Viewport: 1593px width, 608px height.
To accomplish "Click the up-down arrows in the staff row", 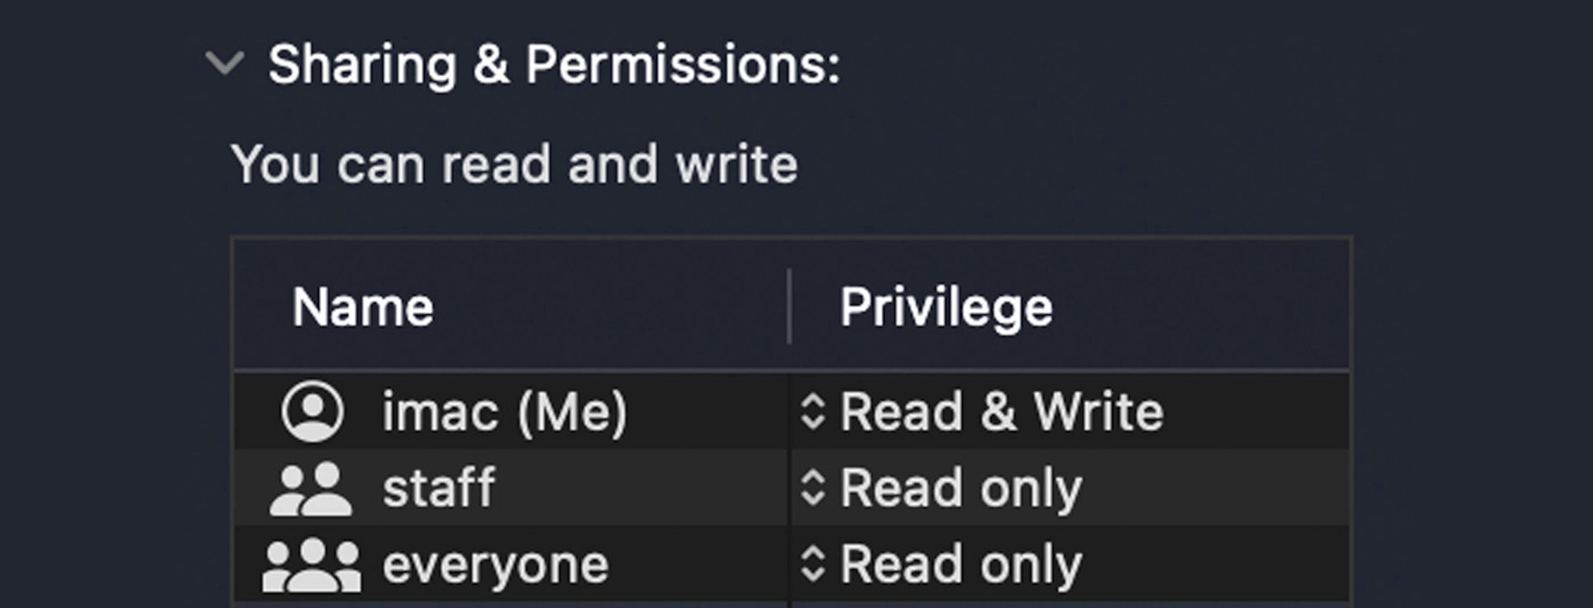I will (813, 488).
